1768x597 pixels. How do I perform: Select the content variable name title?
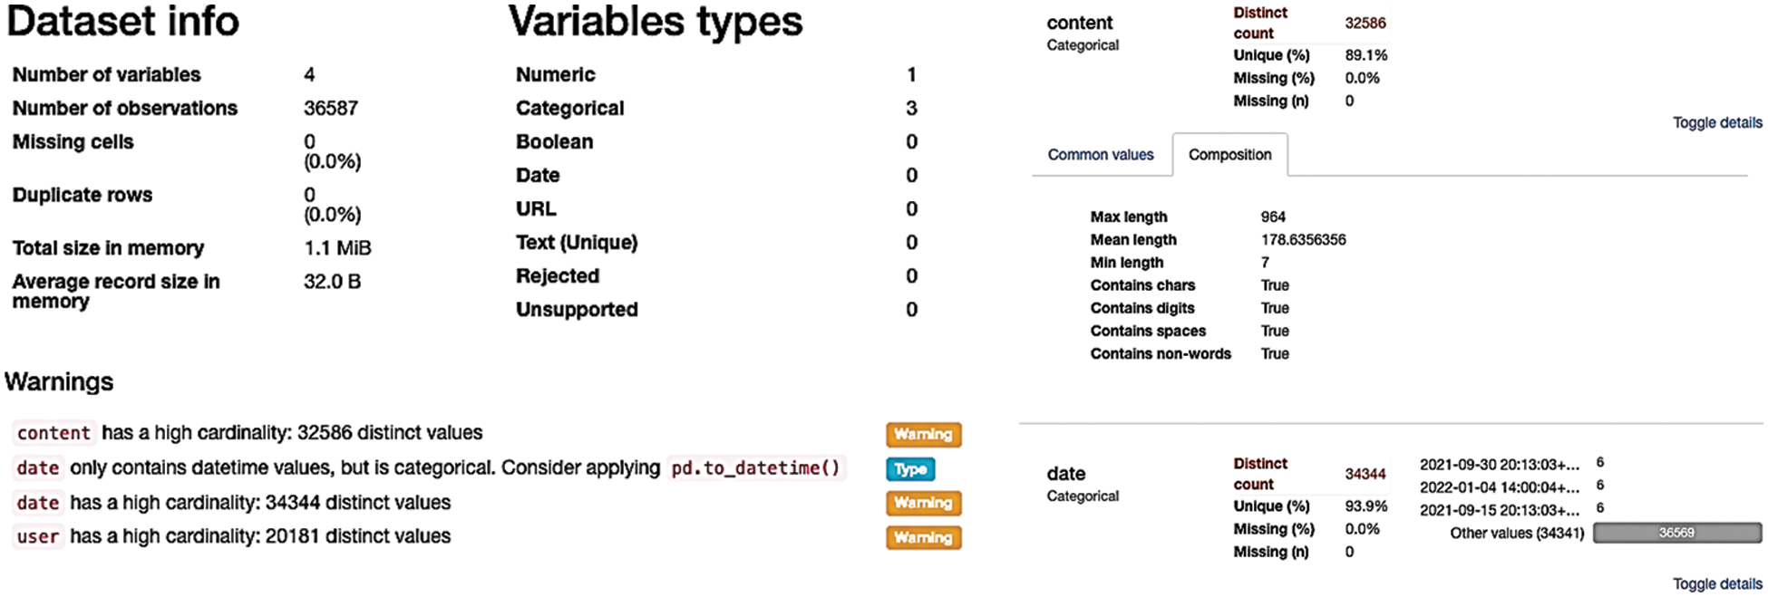[x=1079, y=23]
